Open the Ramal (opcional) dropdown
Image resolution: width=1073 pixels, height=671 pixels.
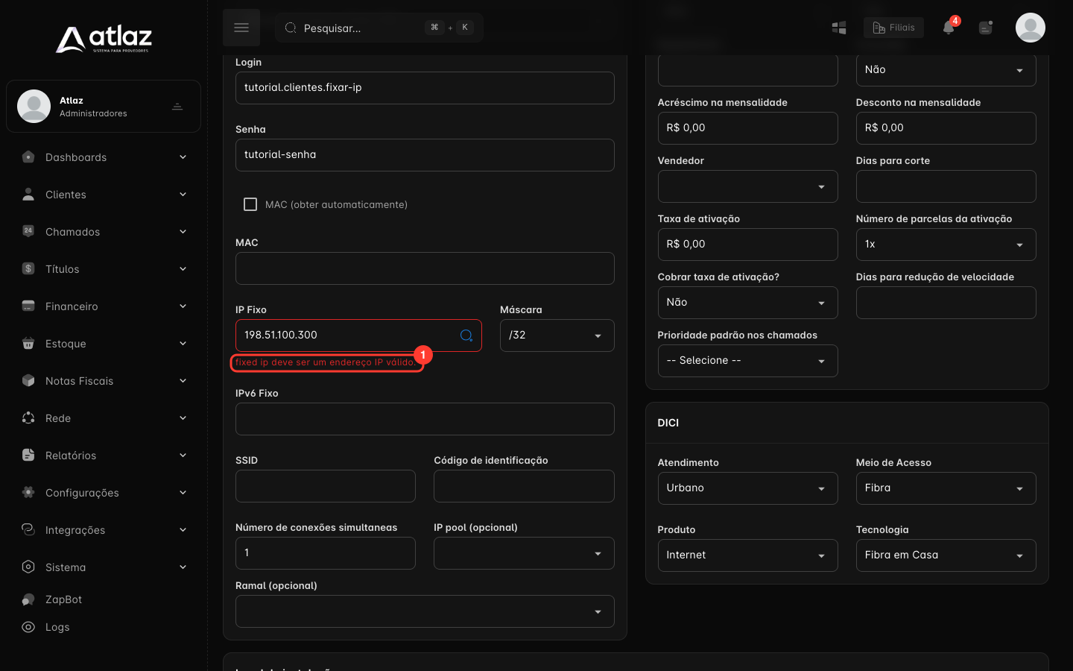point(425,611)
